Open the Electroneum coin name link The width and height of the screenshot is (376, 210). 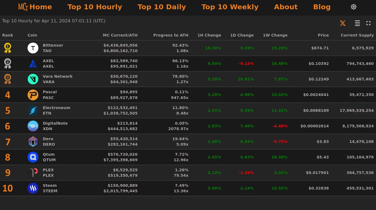(56, 108)
